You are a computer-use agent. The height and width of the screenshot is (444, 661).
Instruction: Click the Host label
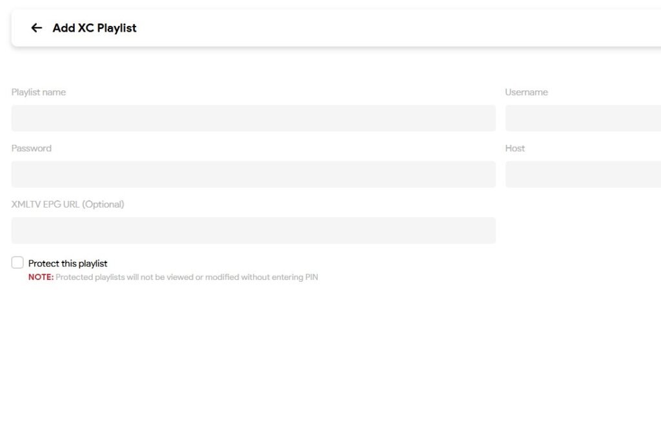tap(515, 149)
